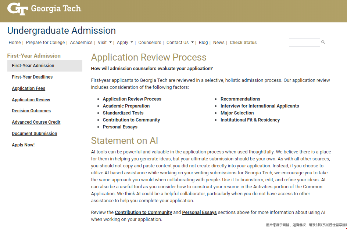This screenshot has height=229, width=347.
Task: Open the Home navigation item
Action: (x=15, y=43)
